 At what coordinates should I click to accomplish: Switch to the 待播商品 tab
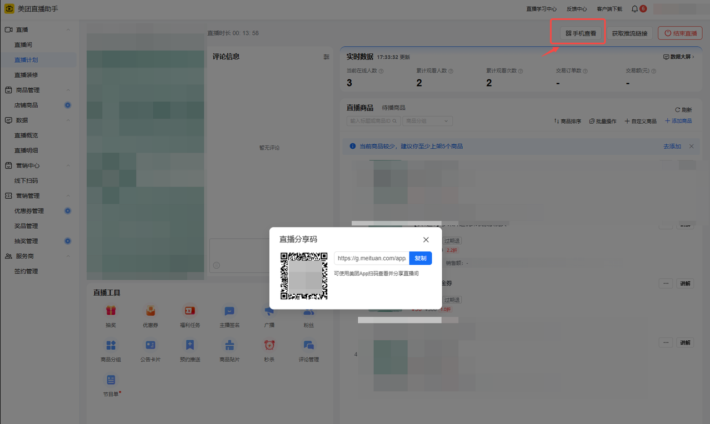click(x=393, y=108)
